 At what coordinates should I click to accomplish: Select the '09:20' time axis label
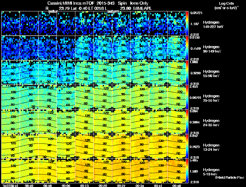coord(103,185)
